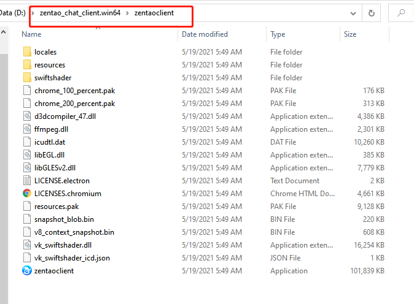Click the refresh button in address bar

click(371, 13)
